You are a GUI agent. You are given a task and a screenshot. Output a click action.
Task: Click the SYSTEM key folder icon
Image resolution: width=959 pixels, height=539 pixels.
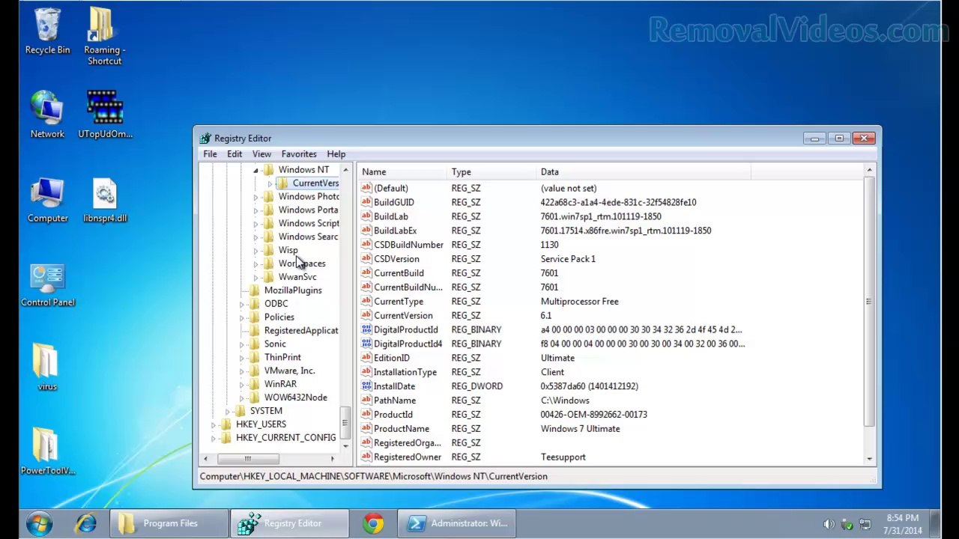pos(240,411)
